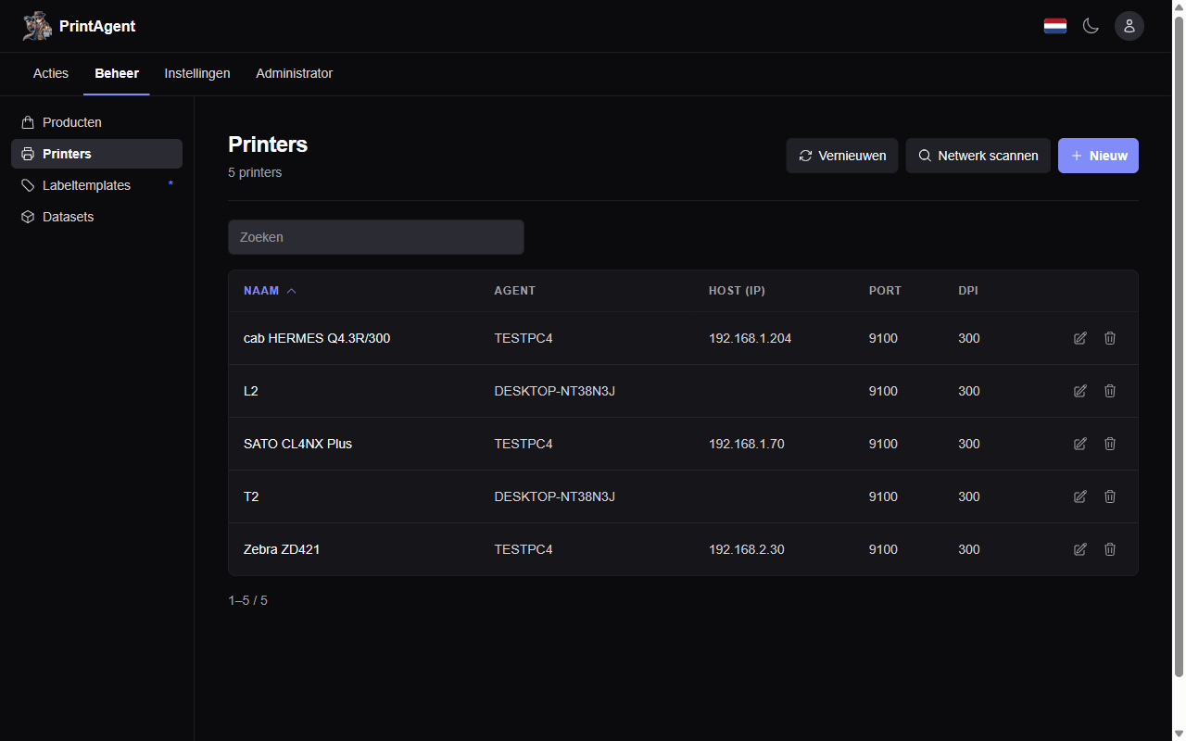Click the '1–5 / 5' pagination text

(248, 600)
